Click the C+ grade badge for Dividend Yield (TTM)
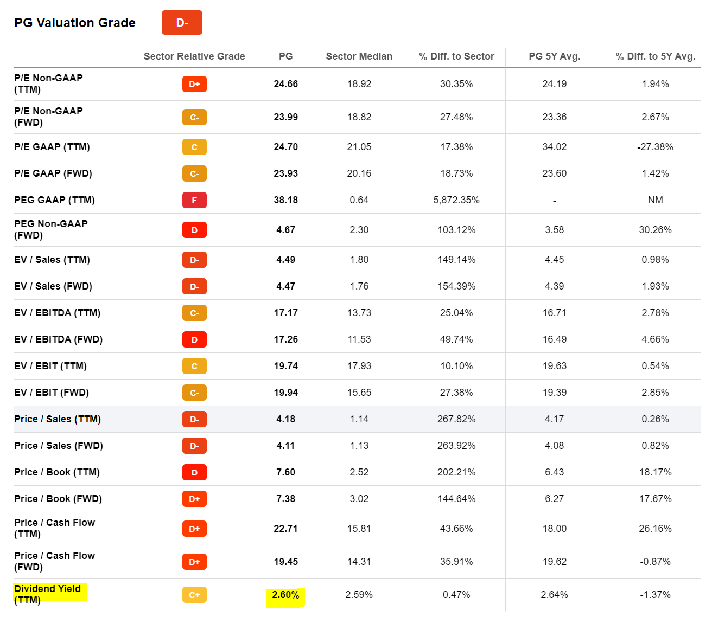The image size is (712, 617). pyautogui.click(x=194, y=595)
